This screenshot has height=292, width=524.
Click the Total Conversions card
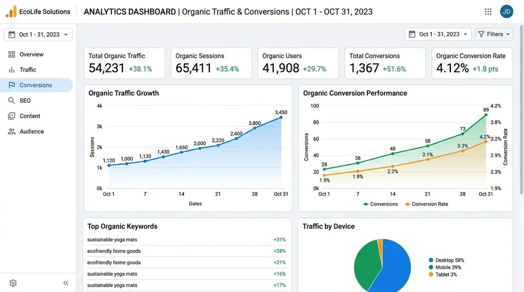coord(385,63)
